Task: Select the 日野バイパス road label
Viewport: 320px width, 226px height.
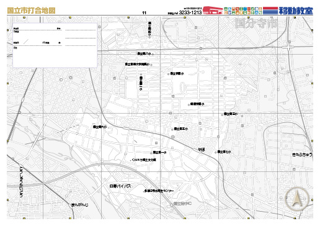Action: coord(120,186)
